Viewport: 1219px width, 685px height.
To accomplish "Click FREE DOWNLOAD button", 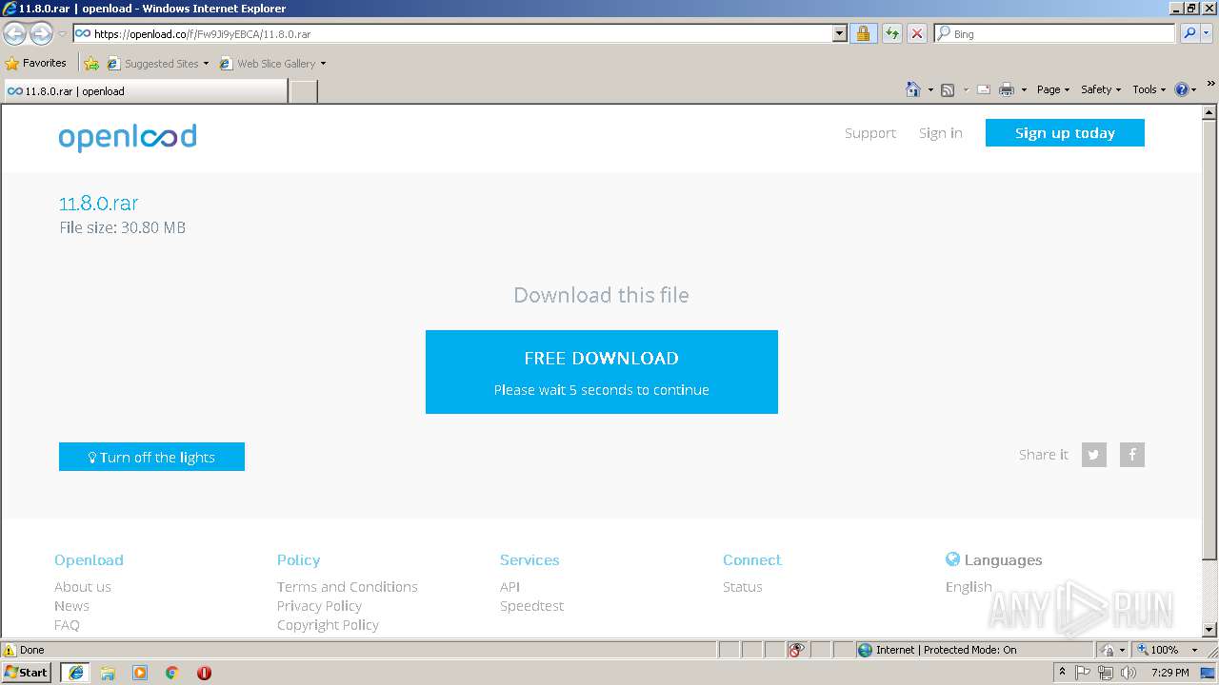I will (x=602, y=372).
